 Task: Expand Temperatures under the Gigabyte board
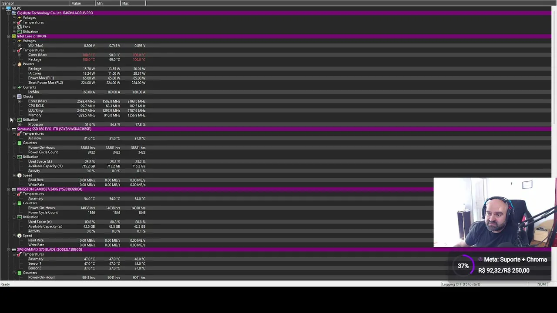click(x=14, y=22)
